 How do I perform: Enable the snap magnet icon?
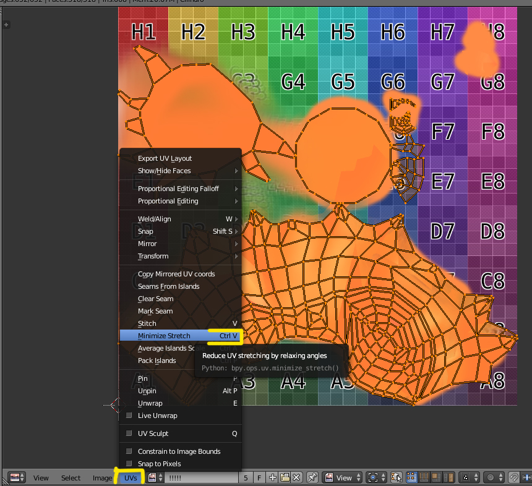513,477
